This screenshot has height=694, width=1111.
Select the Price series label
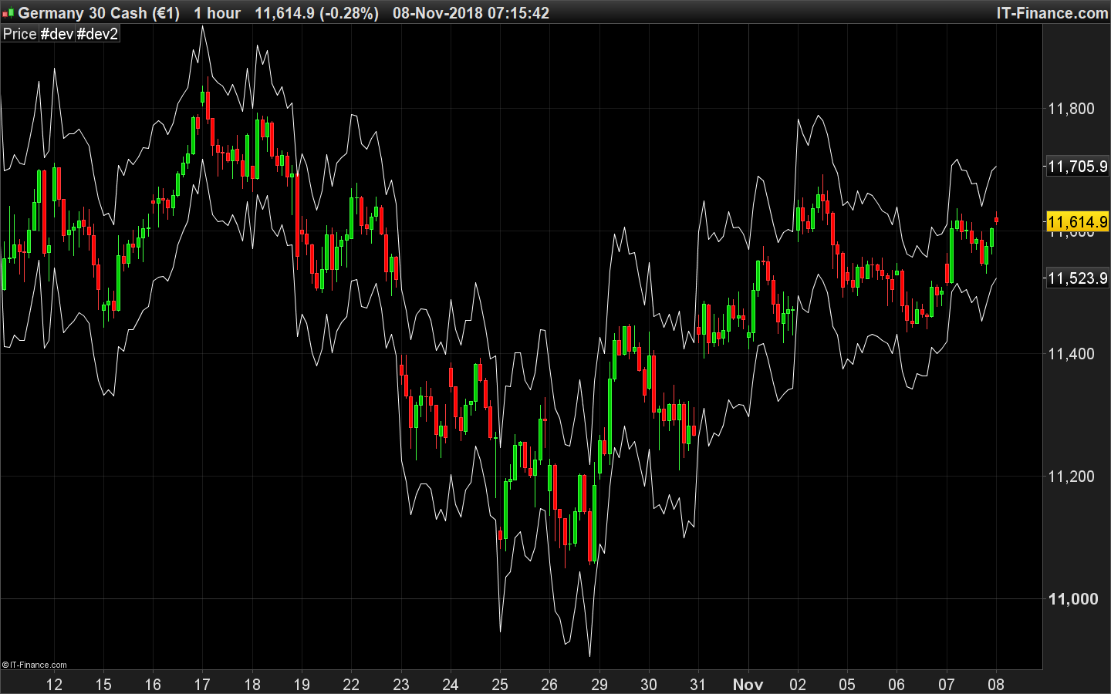point(19,34)
